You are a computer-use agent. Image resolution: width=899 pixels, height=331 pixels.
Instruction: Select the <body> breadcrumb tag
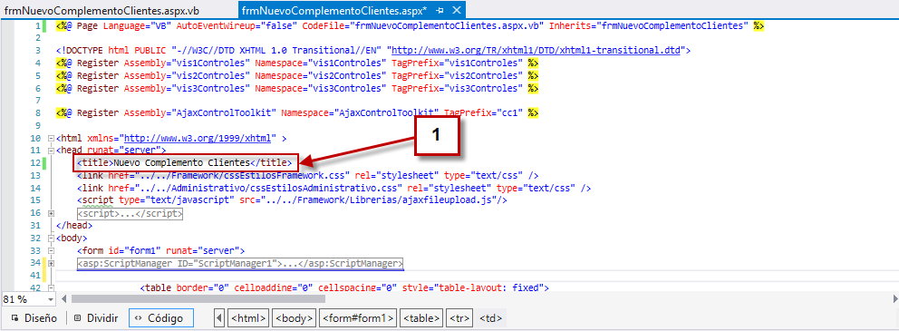295,317
